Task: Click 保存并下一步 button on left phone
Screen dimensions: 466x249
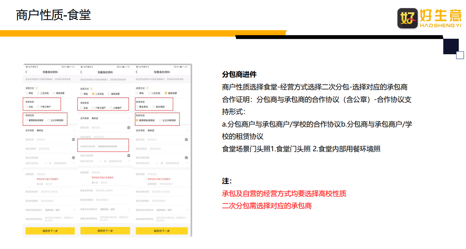Action: coord(50,231)
